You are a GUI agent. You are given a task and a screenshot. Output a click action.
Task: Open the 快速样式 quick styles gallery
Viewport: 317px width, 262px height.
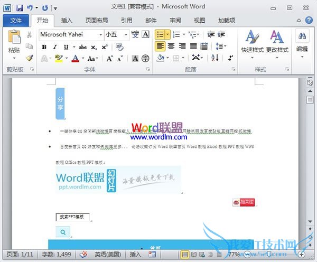pos(253,44)
